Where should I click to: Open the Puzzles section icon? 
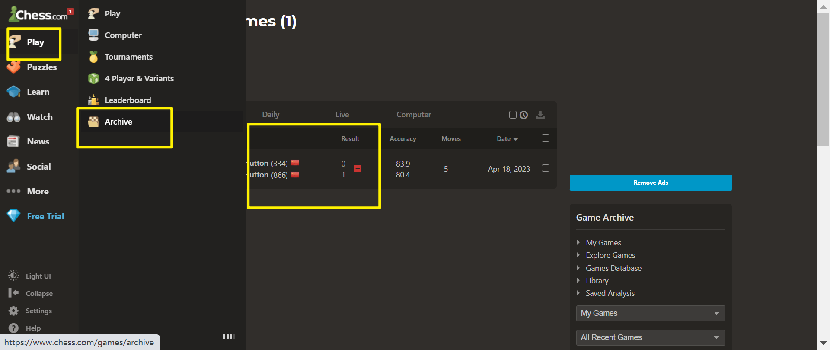(x=13, y=67)
